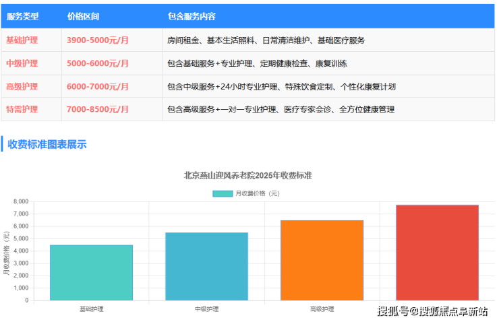The height and width of the screenshot is (322, 499).
Task: Select the orange 高级护理 chart bar
Action: click(x=322, y=260)
